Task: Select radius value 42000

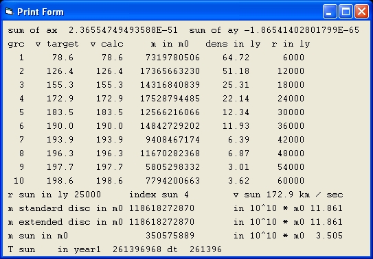Action: pyautogui.click(x=291, y=140)
